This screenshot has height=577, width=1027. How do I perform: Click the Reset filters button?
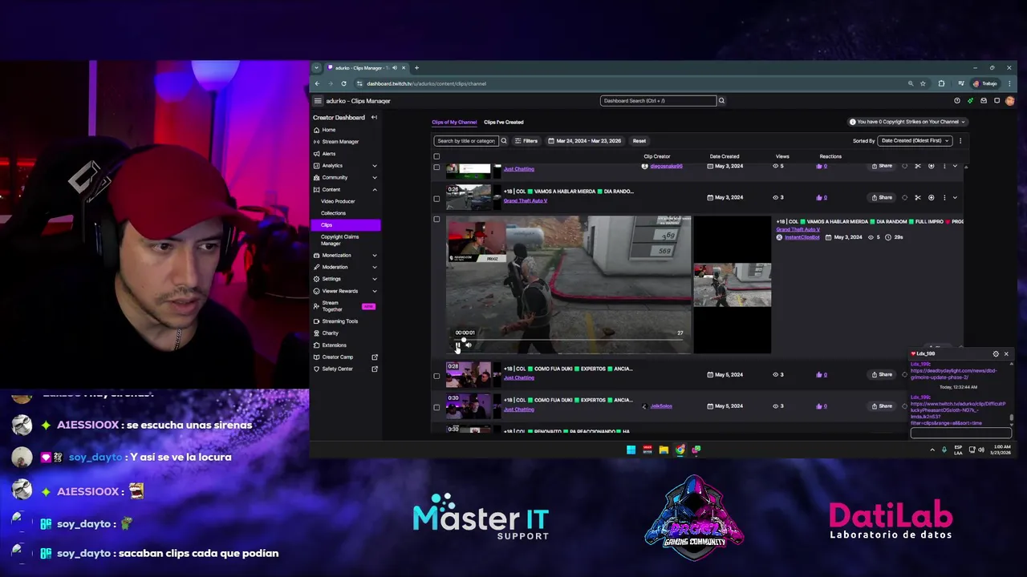tap(639, 141)
